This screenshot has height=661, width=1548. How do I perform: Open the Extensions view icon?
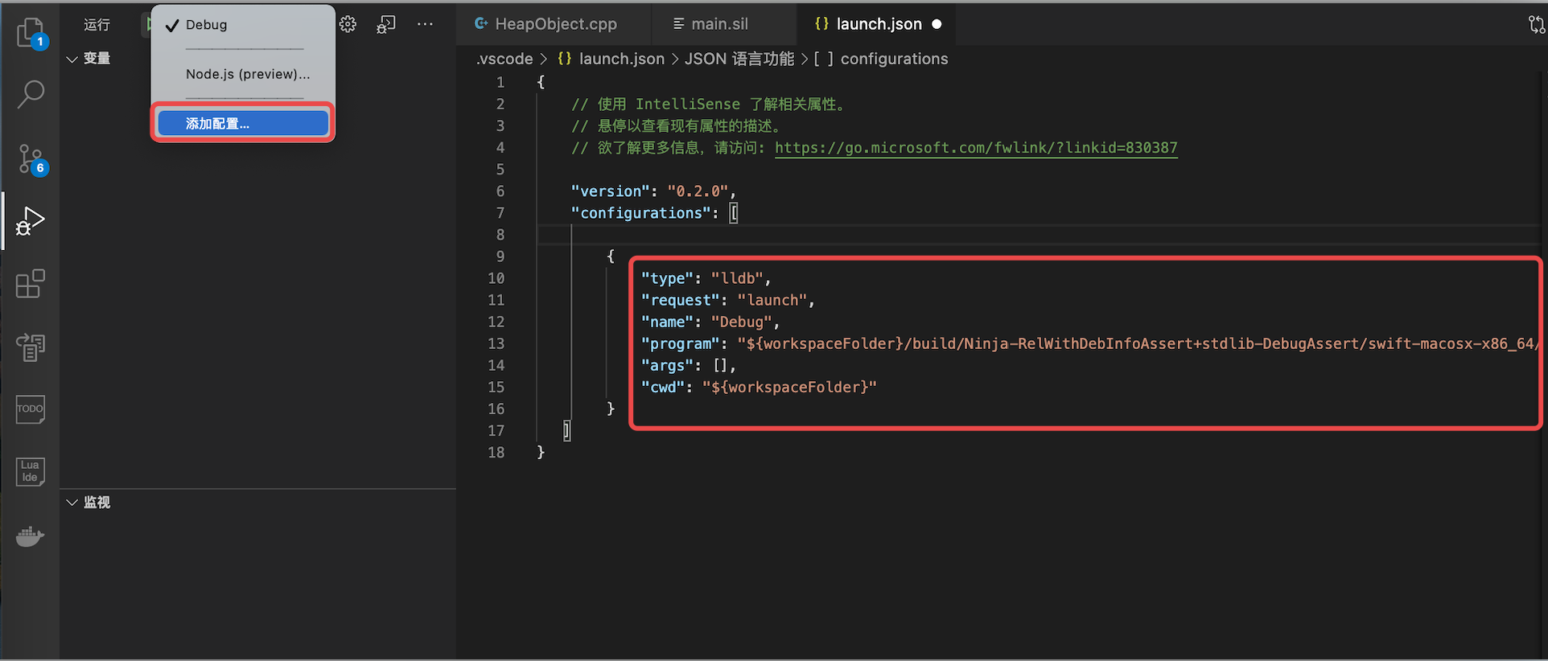[31, 284]
